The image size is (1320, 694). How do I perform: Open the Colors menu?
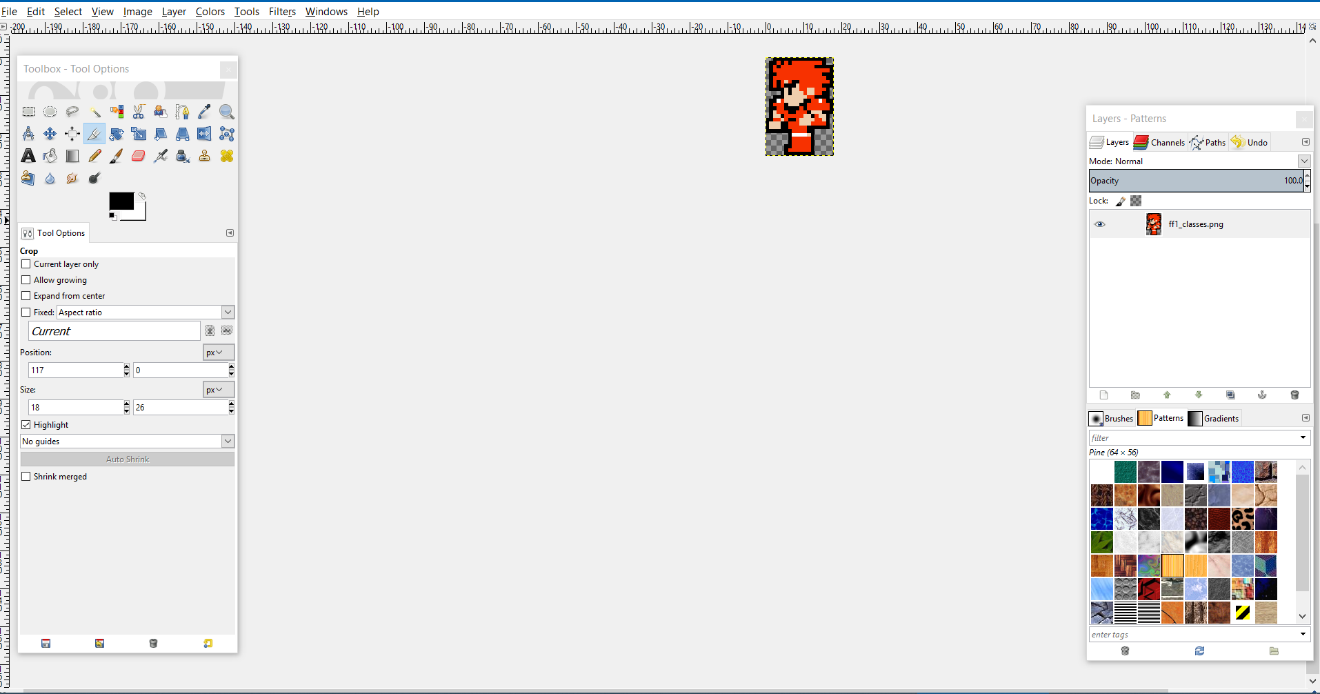[210, 12]
